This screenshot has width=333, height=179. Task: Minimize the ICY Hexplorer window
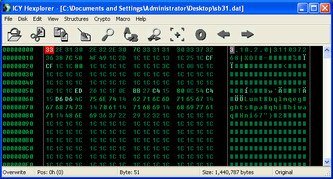302,8
